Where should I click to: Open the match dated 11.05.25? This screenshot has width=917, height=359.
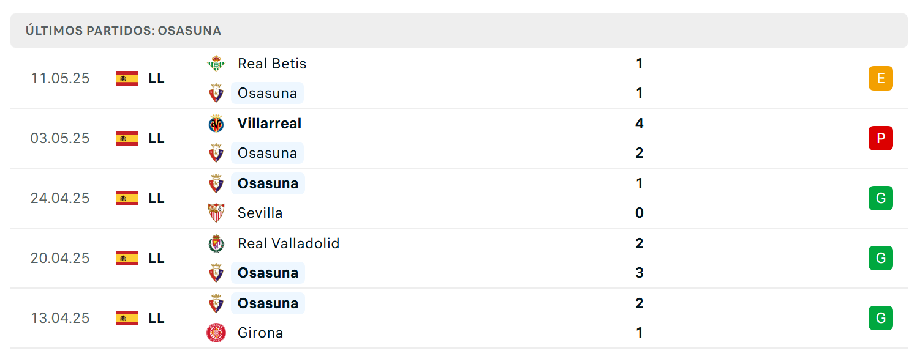click(459, 78)
